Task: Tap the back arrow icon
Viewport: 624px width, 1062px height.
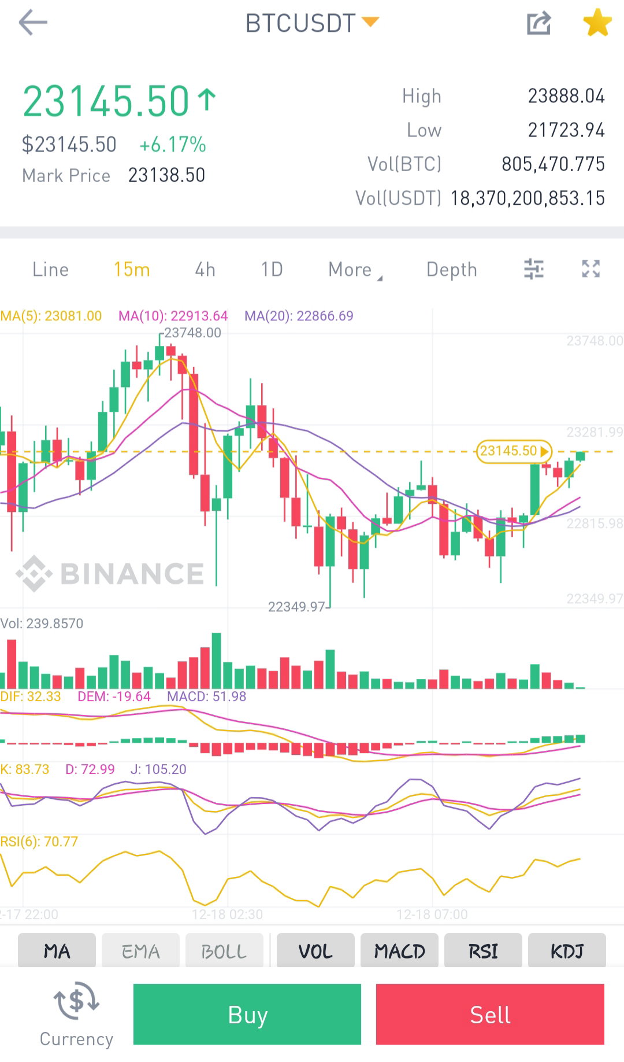Action: [x=33, y=23]
